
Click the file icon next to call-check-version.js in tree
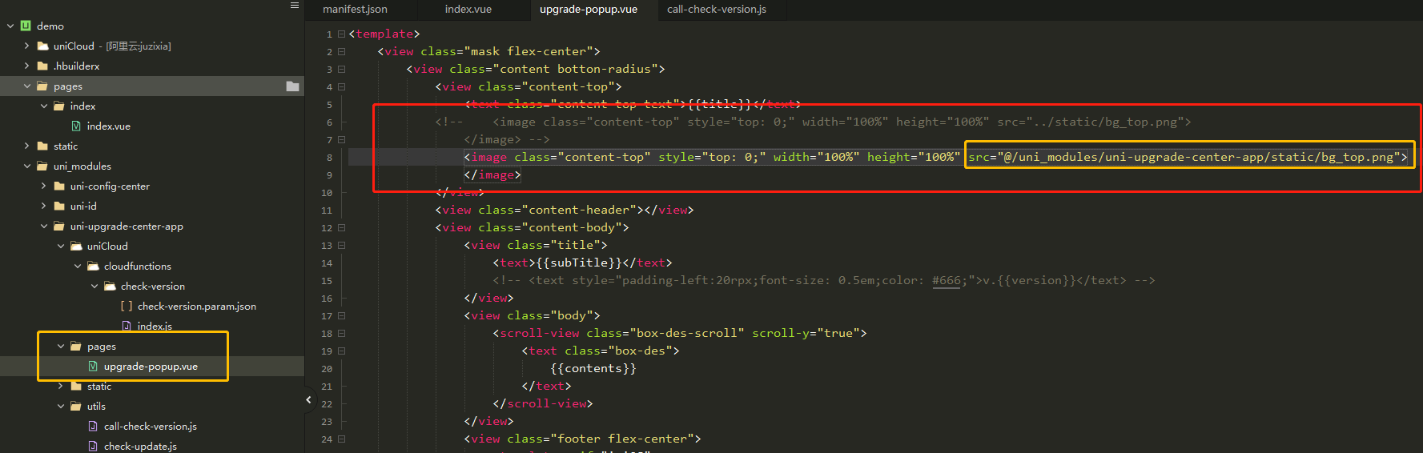click(93, 427)
